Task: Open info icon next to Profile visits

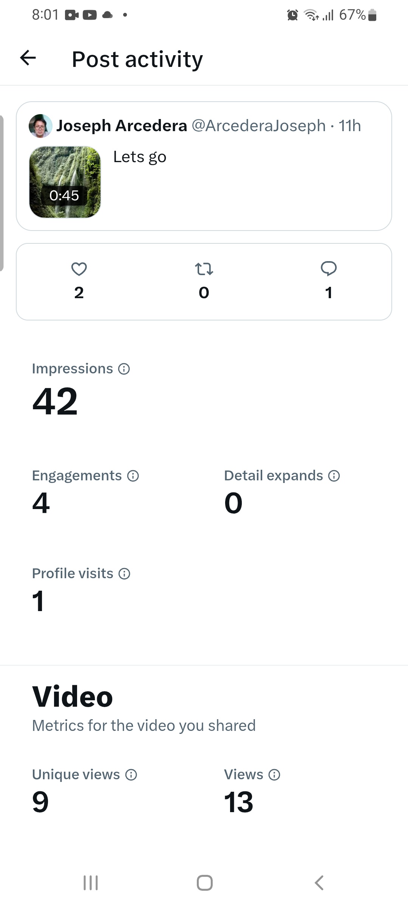Action: tap(124, 574)
